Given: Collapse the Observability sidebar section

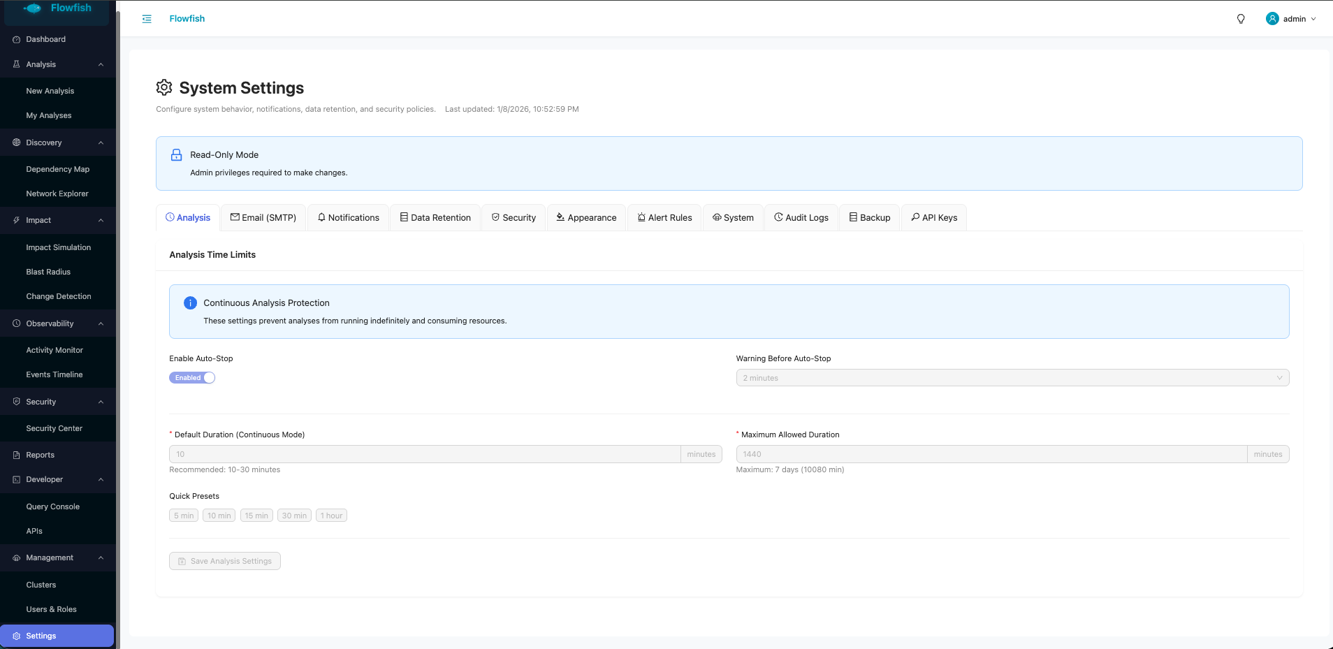Looking at the screenshot, I should coord(101,323).
